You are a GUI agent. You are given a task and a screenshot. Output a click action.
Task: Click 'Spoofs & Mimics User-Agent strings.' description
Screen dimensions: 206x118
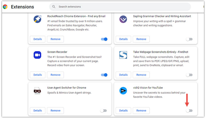[69, 93]
